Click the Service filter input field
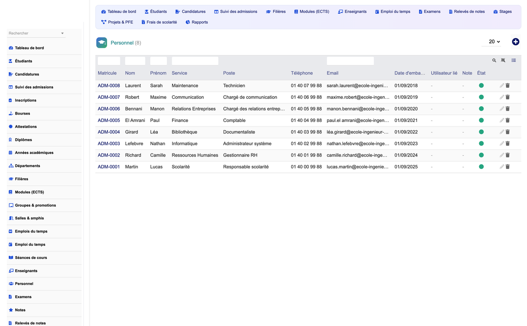This screenshot has height=326, width=527. pos(195,61)
